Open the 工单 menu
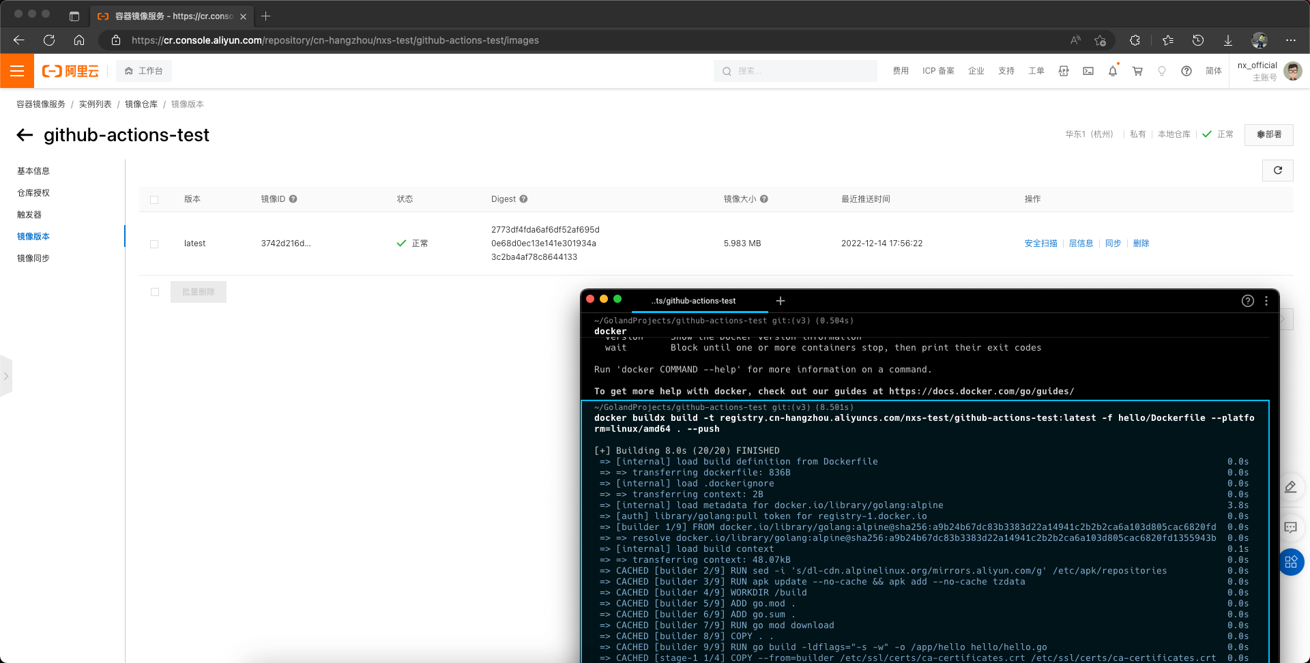This screenshot has width=1310, height=663. point(1036,71)
